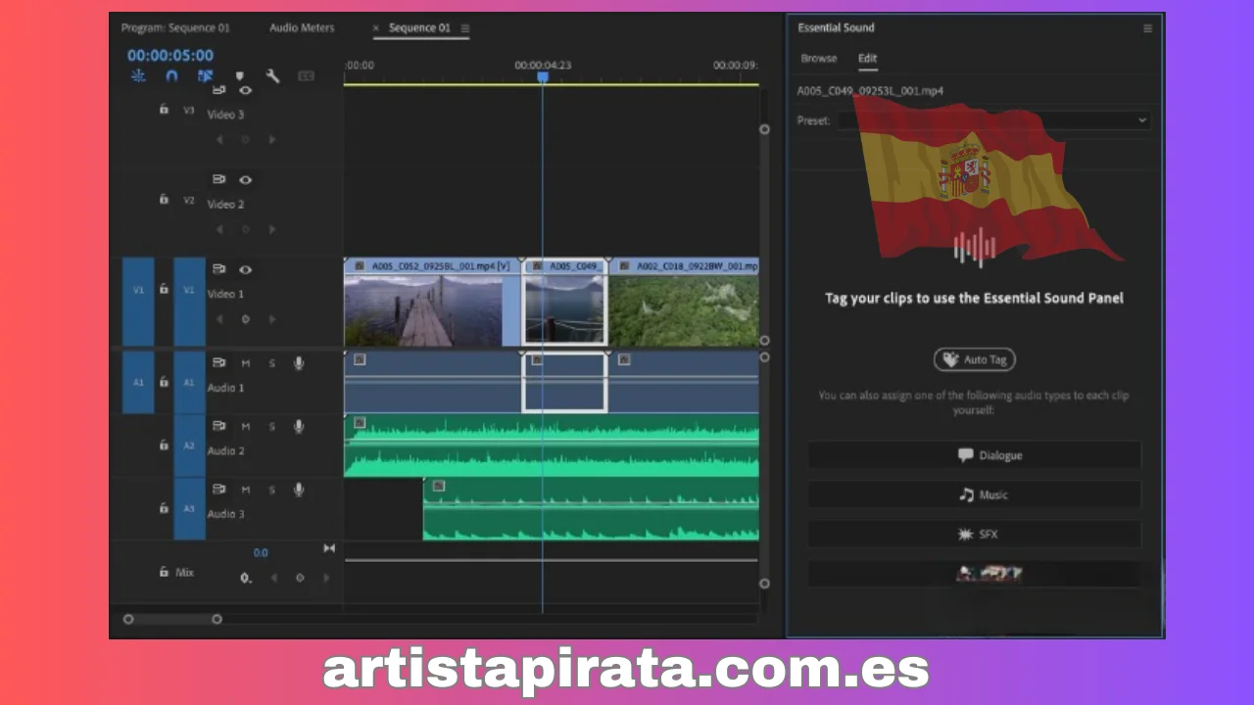Toggle the Video 2 track lock

(164, 199)
